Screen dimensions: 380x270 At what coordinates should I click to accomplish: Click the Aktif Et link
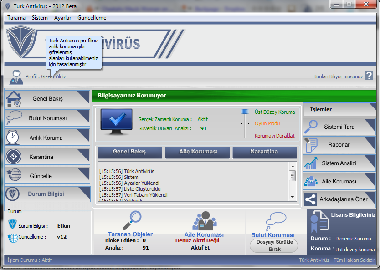tap(200, 248)
